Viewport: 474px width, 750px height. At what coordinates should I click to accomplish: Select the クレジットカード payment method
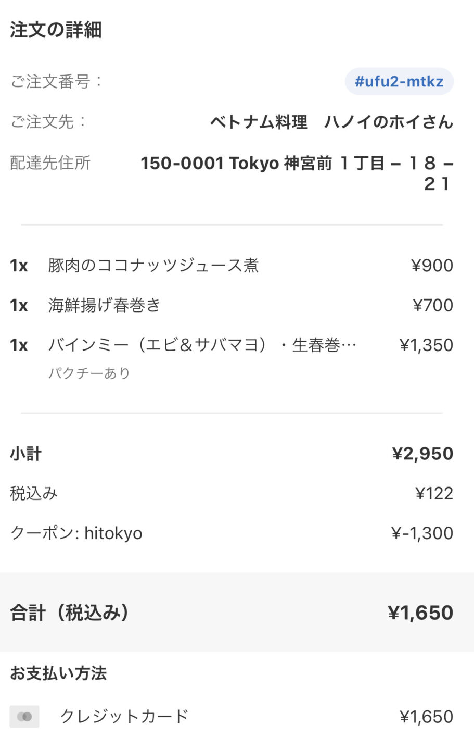coord(124,717)
